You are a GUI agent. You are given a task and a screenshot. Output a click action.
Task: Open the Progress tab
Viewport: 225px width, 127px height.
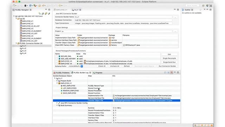pos(98,73)
